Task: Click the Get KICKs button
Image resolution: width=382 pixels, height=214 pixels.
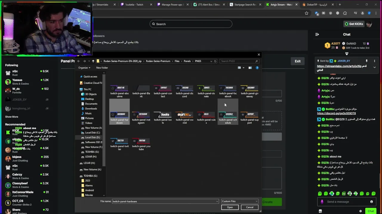Action: (354, 24)
